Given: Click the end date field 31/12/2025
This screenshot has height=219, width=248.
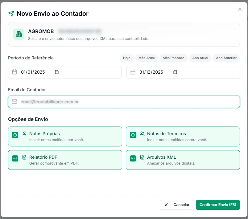Looking at the screenshot, I should 183,72.
